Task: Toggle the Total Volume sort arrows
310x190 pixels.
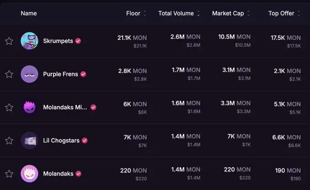Action: 198,13
